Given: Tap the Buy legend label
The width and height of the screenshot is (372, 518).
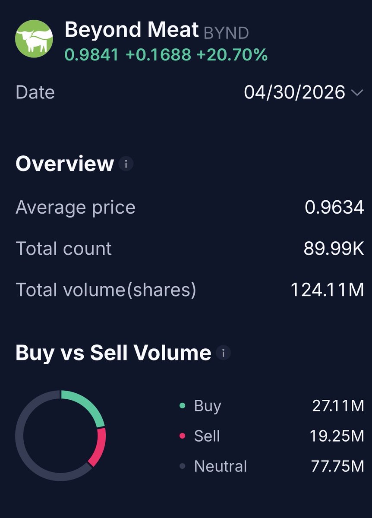Looking at the screenshot, I should point(208,406).
